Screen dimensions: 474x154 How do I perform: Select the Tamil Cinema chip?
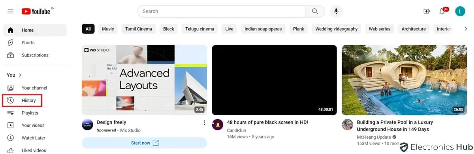139,29
